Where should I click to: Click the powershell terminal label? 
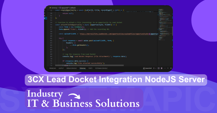(x=147, y=68)
